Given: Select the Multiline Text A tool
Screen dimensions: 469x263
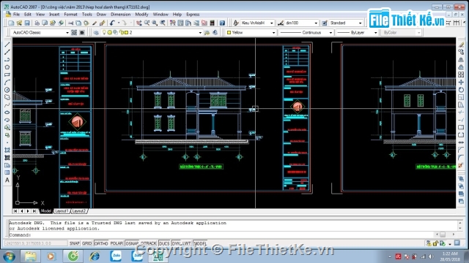Looking at the screenshot, I should click(x=7, y=180).
